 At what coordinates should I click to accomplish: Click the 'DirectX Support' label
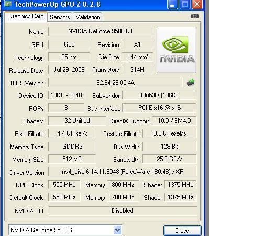pos(129,121)
